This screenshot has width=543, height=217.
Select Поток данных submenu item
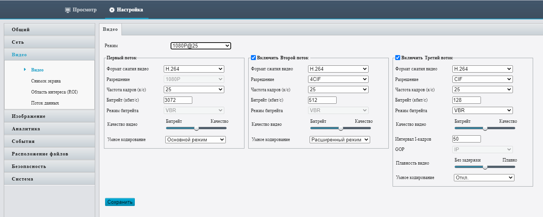pyautogui.click(x=45, y=103)
